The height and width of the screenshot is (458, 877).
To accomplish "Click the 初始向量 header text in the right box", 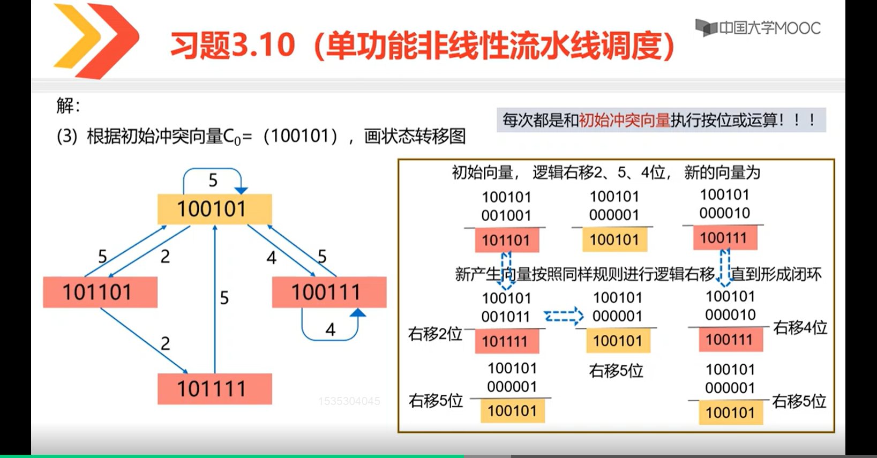I will [x=482, y=172].
